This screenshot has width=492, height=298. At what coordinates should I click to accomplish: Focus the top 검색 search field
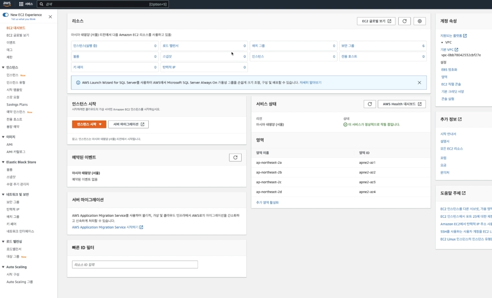click(102, 4)
